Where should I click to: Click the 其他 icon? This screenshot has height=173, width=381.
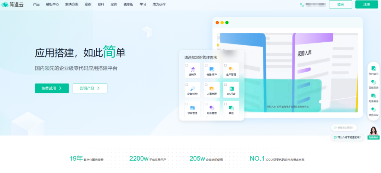pyautogui.click(x=231, y=108)
